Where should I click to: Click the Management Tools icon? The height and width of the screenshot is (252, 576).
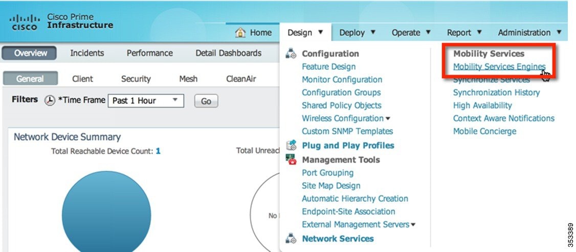tap(291, 159)
